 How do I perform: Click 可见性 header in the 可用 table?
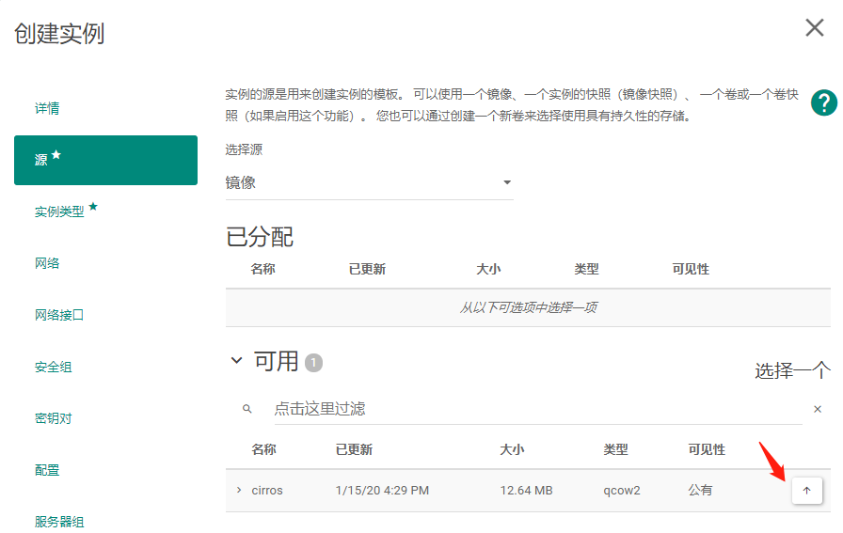707,449
